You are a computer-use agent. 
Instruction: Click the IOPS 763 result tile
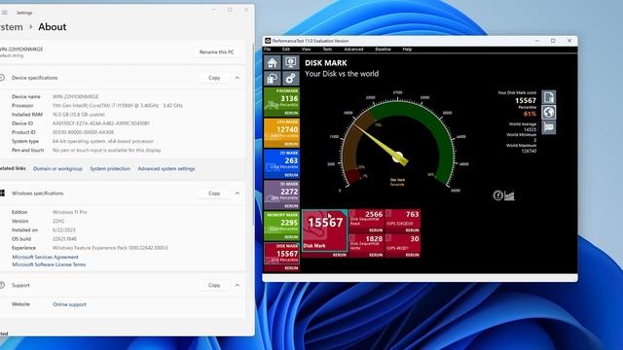[402, 219]
